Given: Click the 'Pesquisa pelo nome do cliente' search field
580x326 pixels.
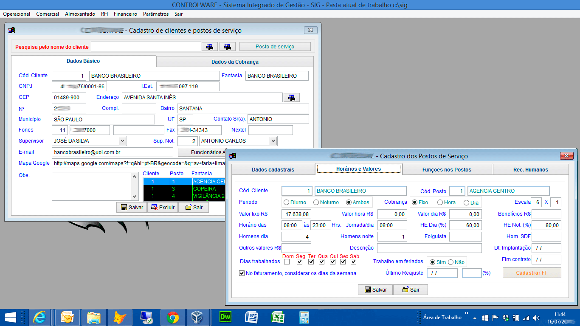Looking at the screenshot, I should [x=146, y=47].
